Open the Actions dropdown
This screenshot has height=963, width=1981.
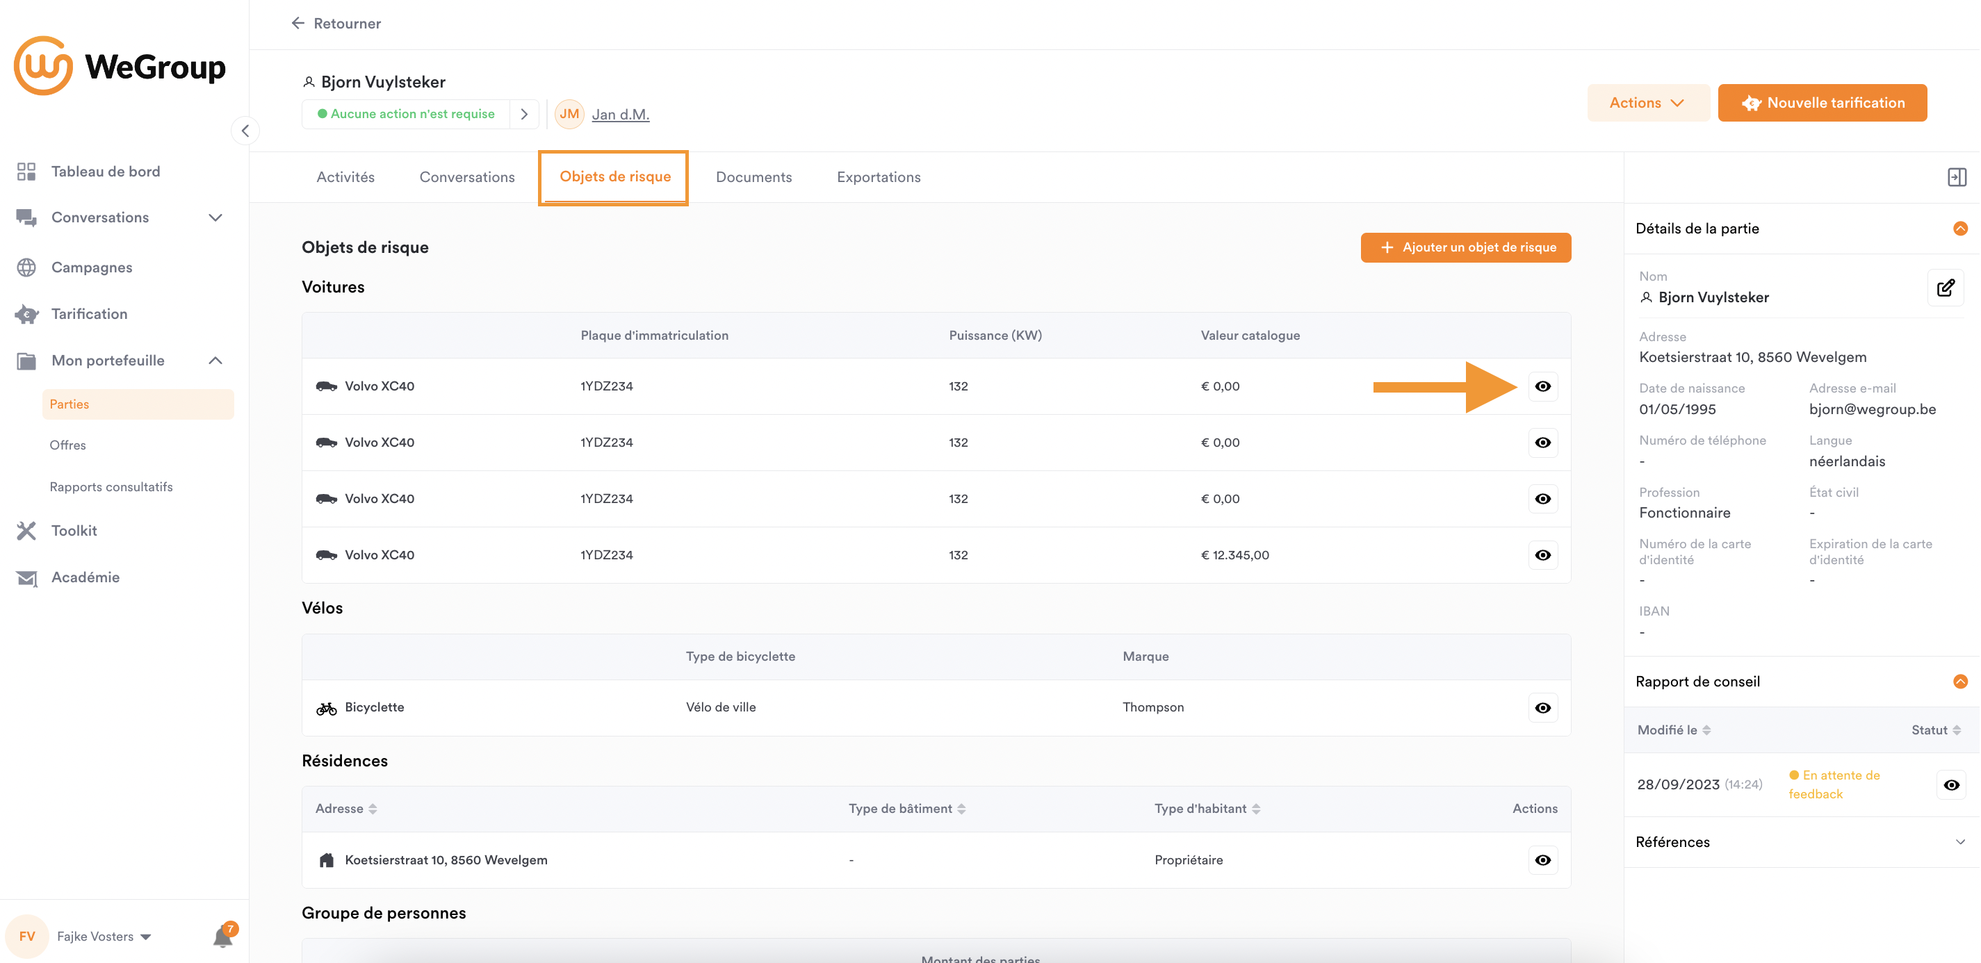point(1648,103)
